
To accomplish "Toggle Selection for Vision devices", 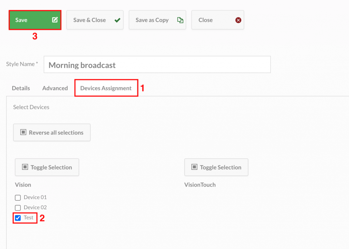I will (x=47, y=167).
